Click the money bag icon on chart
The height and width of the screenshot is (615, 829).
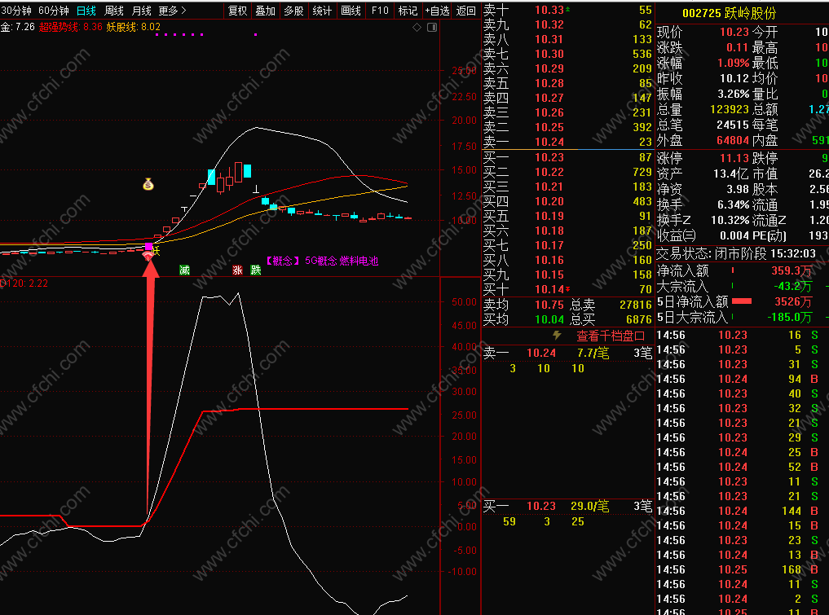[148, 184]
